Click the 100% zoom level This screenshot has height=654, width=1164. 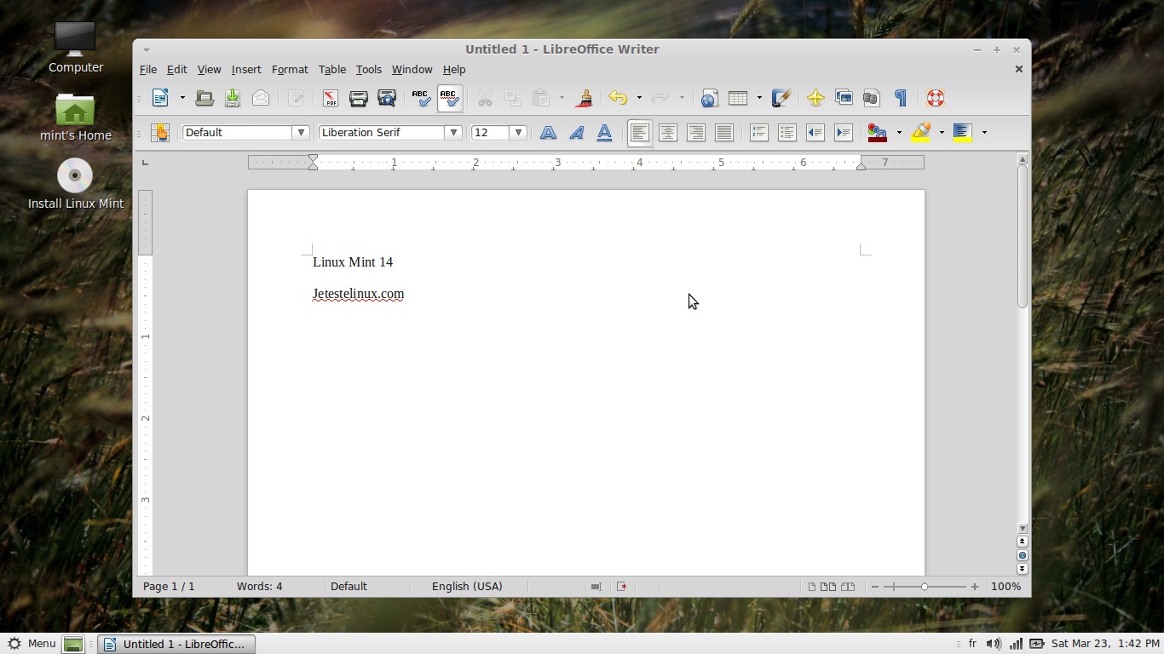[x=1006, y=586]
